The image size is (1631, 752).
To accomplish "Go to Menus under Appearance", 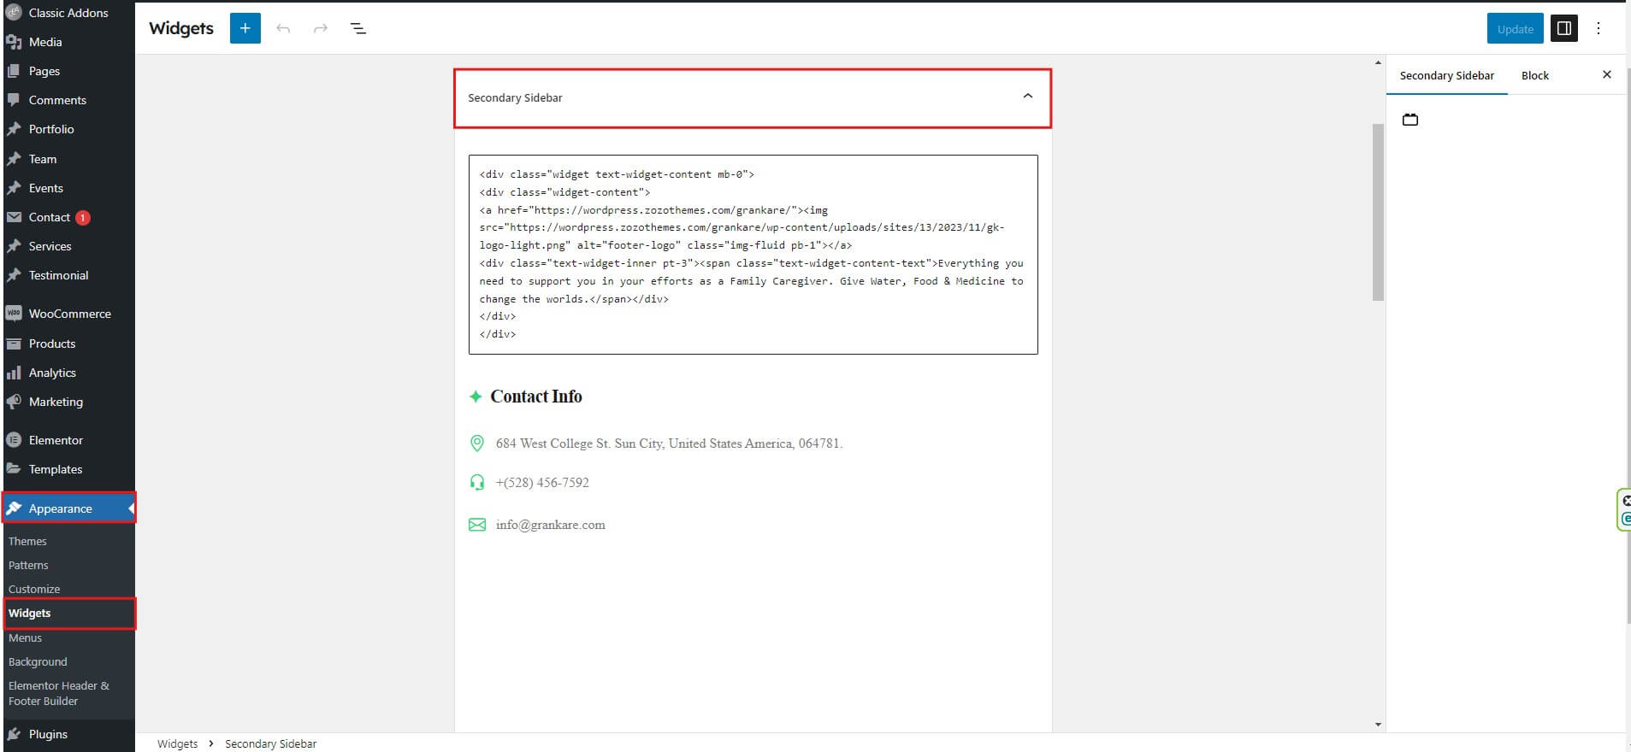I will coord(25,637).
